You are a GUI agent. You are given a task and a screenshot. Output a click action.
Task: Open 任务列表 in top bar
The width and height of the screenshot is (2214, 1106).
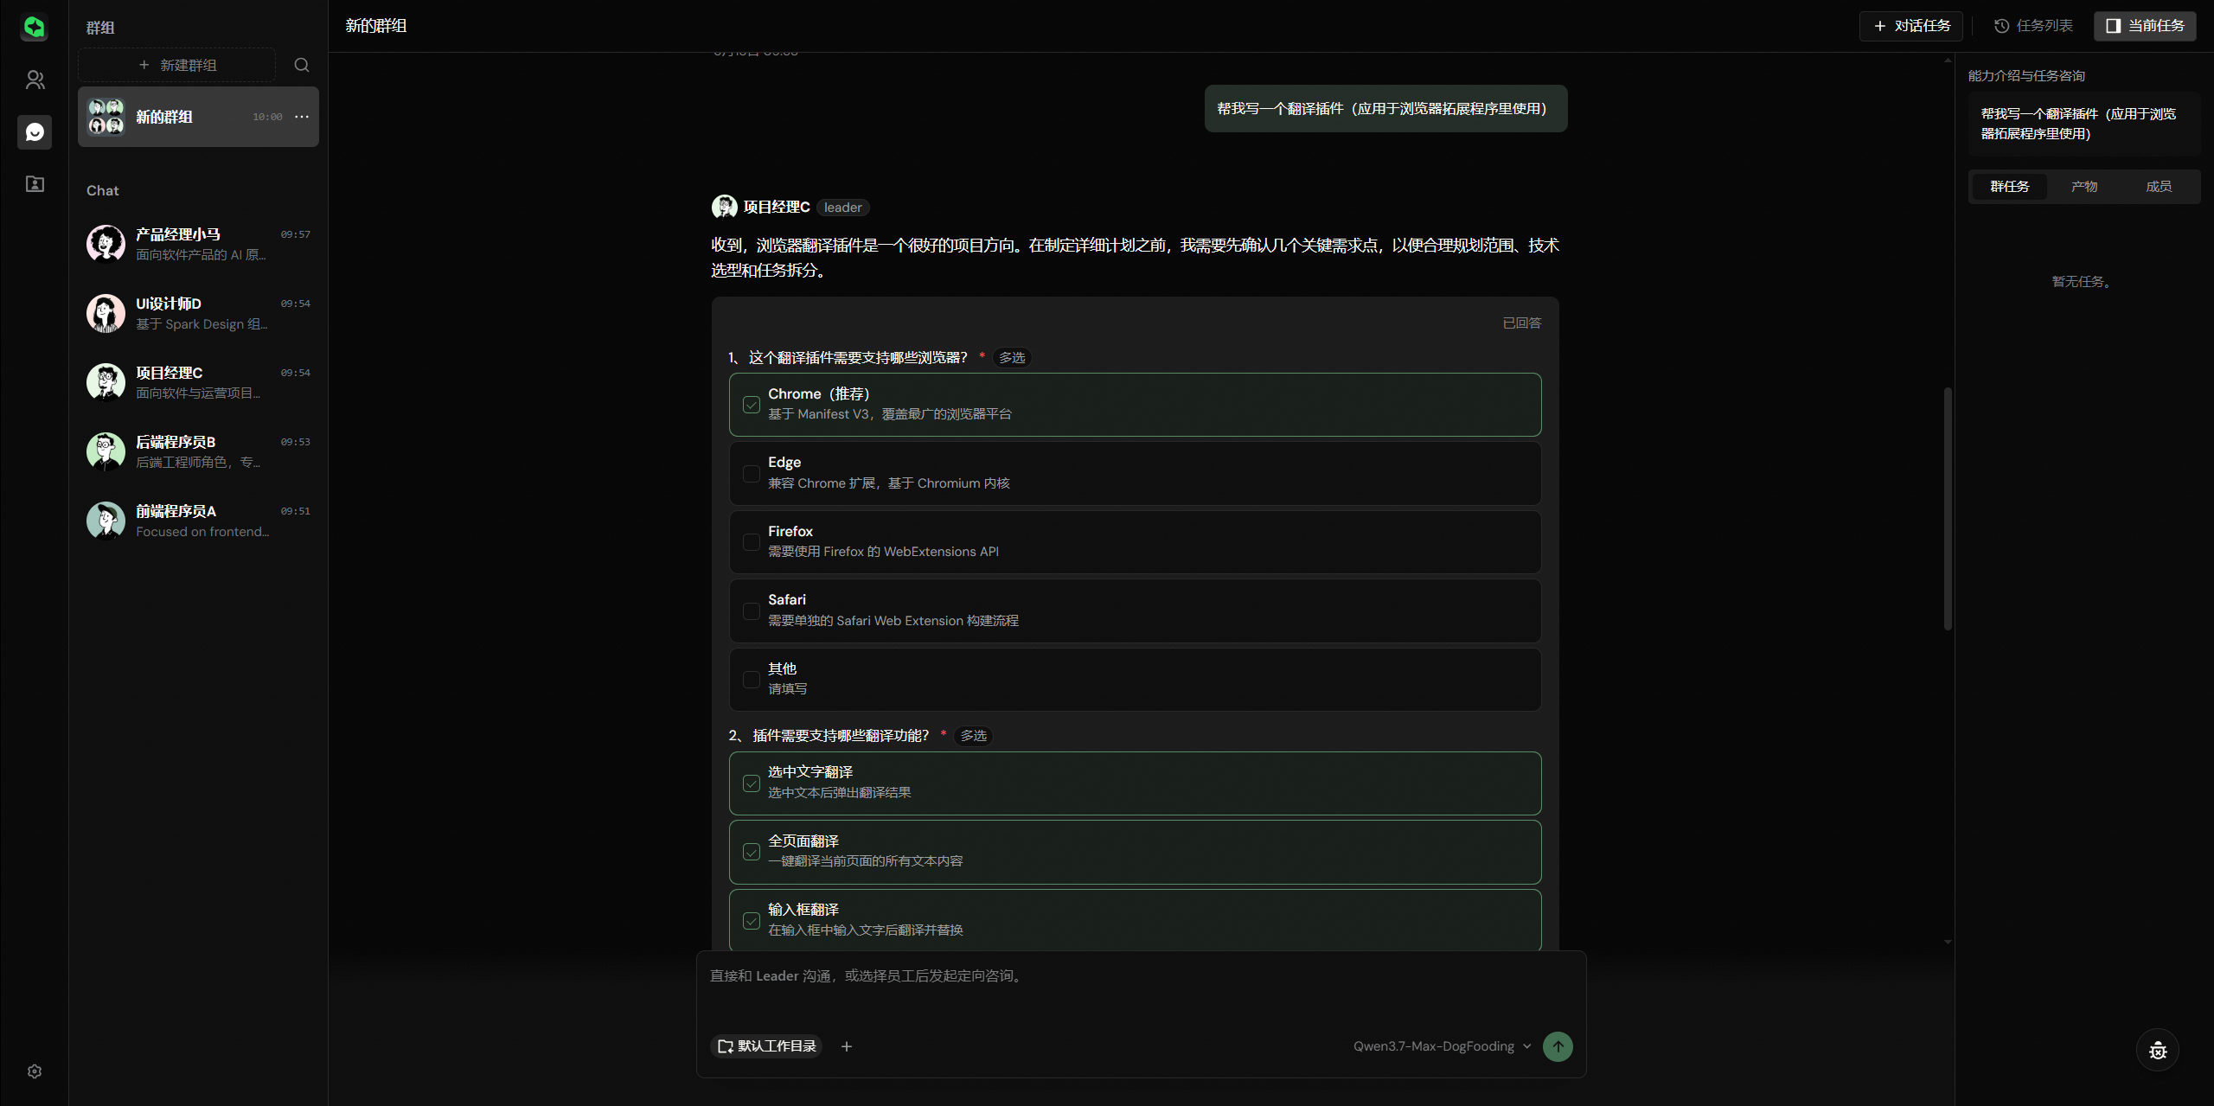2033,26
